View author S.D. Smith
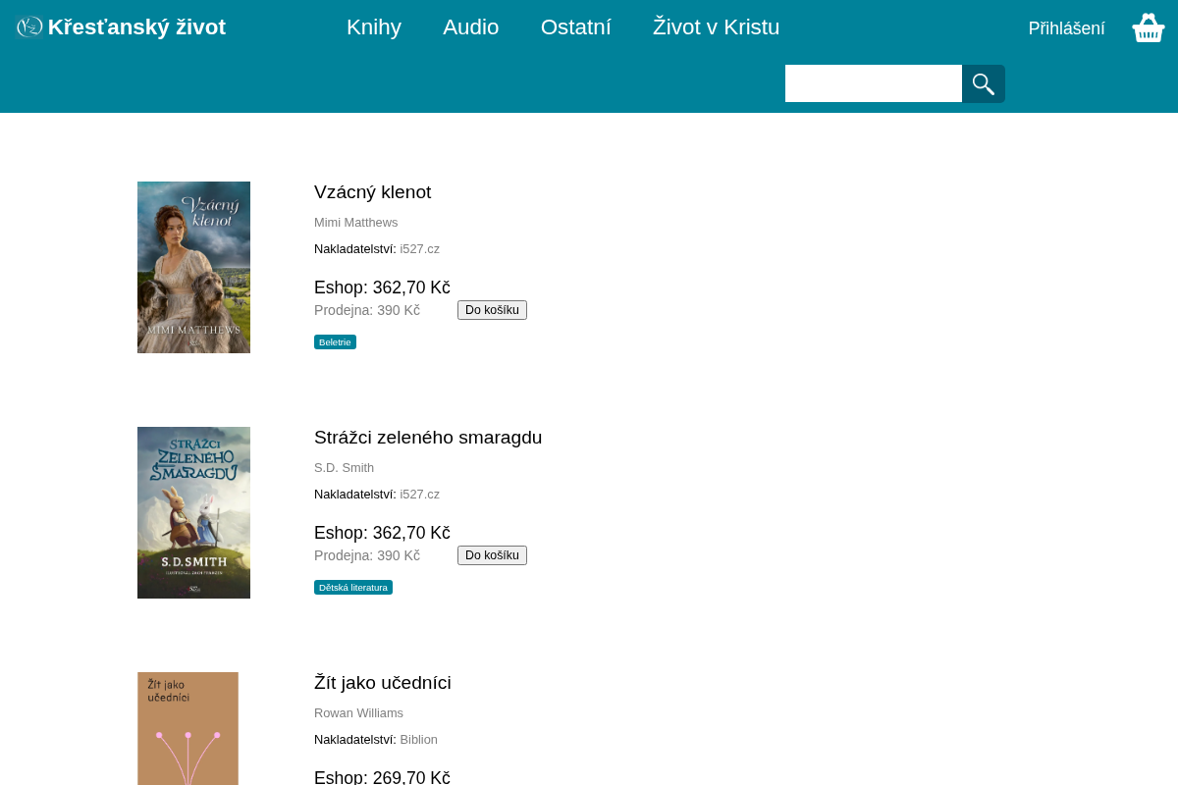Screen dimensions: 1178x785 click(x=345, y=468)
